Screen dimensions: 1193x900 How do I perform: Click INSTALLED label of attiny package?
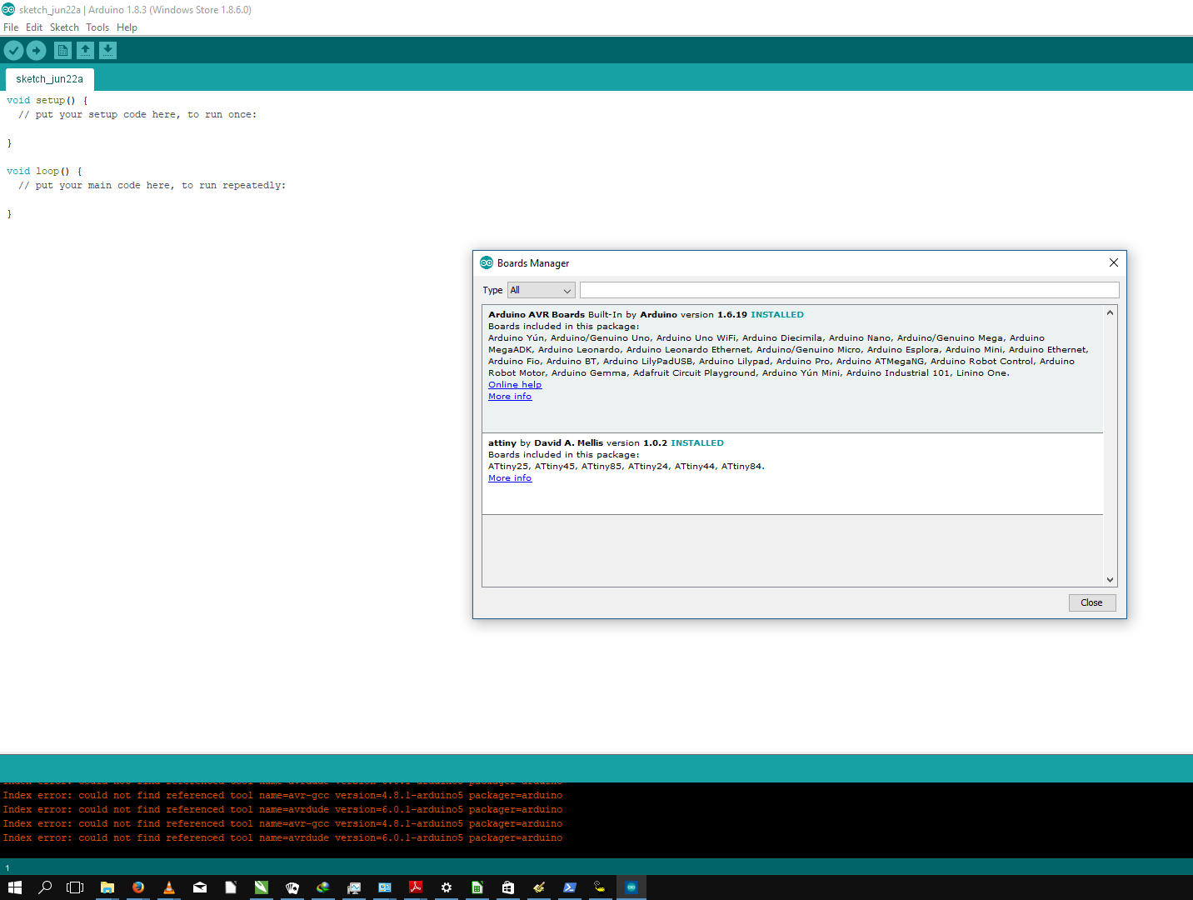tap(697, 443)
